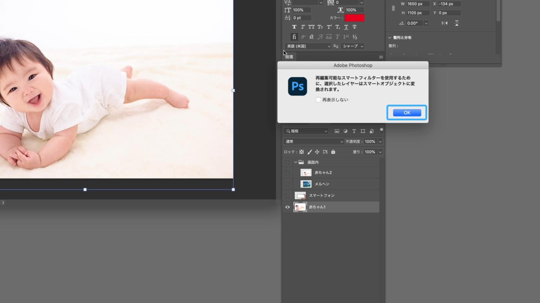This screenshot has width=540, height=303.
Task: Click the rotation angle 0.00° field
Action: click(414, 23)
